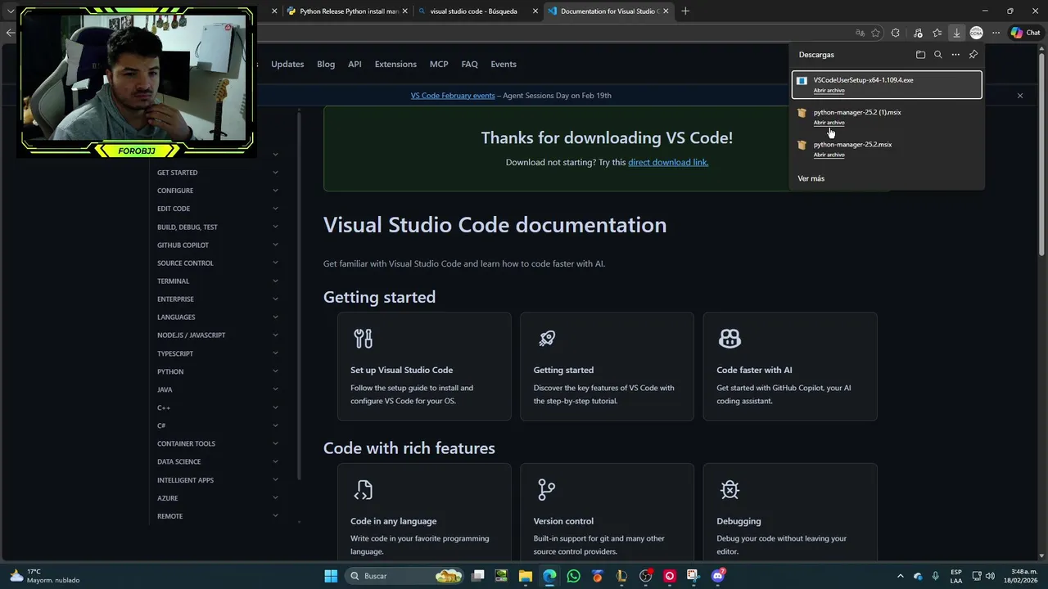Open the Code in any language card

424,512
